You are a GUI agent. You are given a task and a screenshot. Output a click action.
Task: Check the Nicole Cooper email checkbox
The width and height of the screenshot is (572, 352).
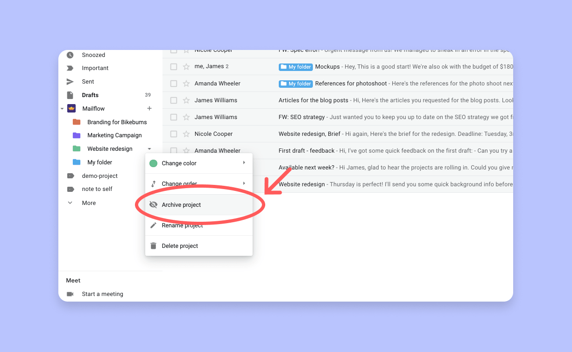[174, 134]
